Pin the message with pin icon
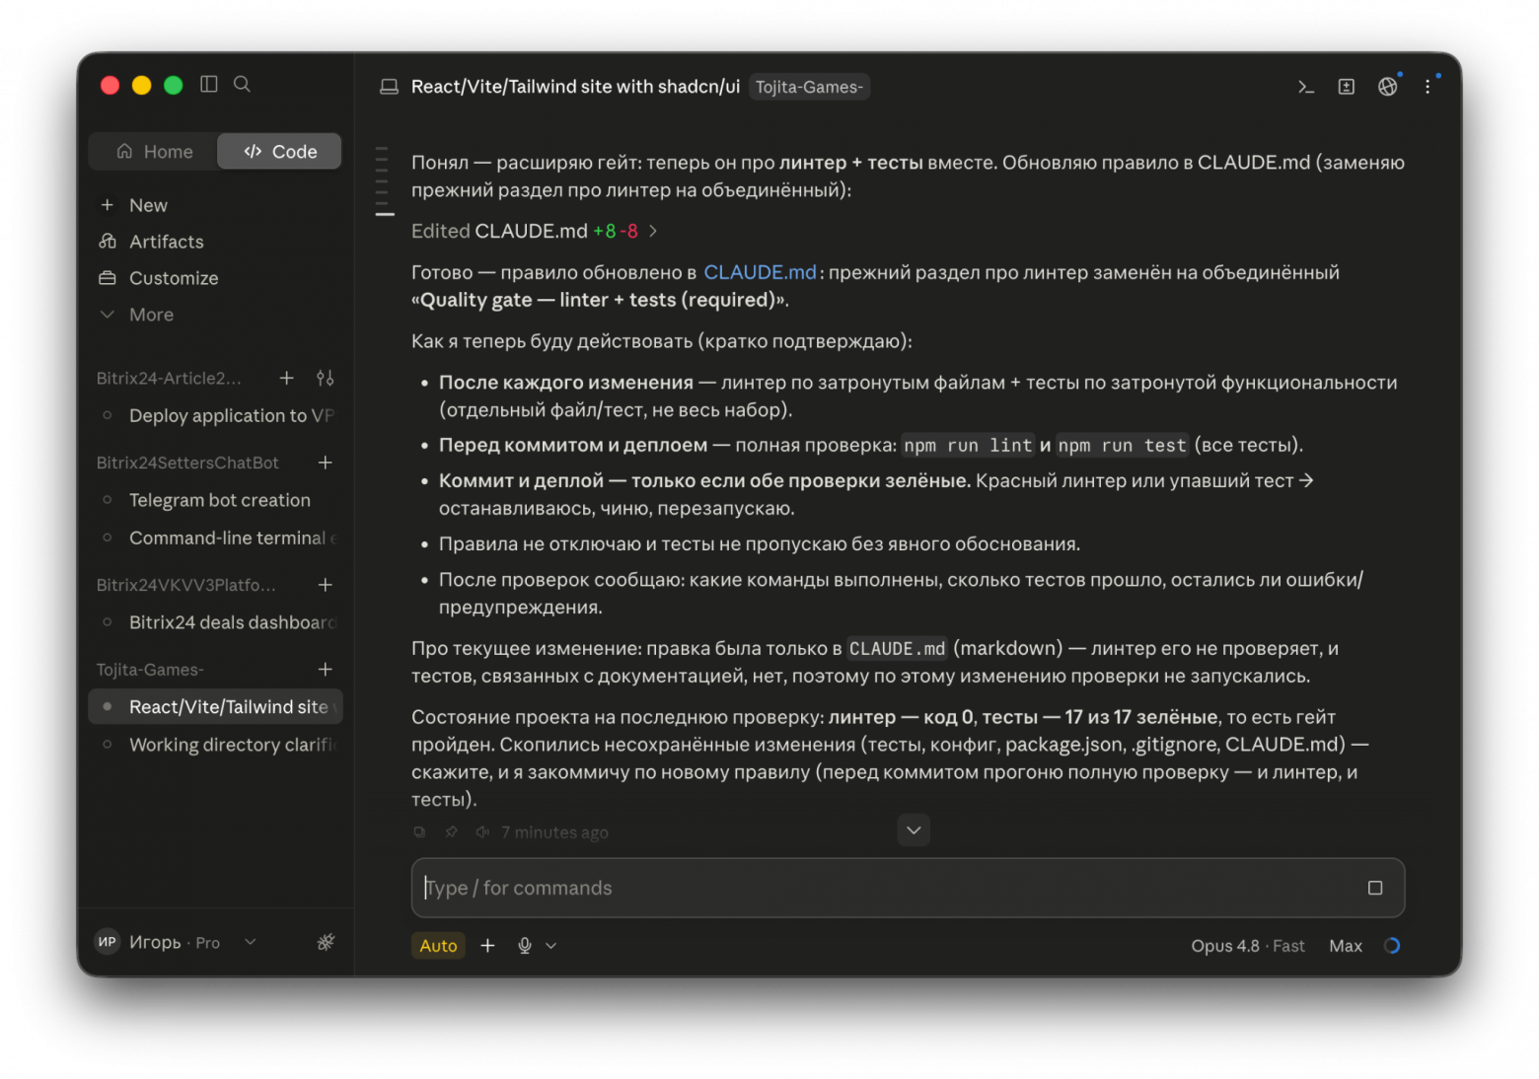The width and height of the screenshot is (1539, 1079). click(x=451, y=832)
